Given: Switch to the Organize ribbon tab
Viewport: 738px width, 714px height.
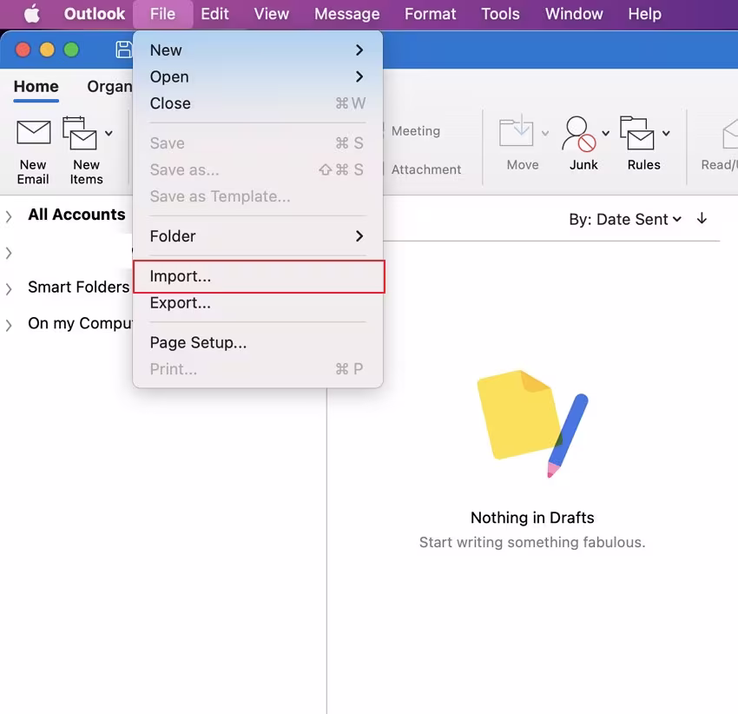Looking at the screenshot, I should point(109,87).
